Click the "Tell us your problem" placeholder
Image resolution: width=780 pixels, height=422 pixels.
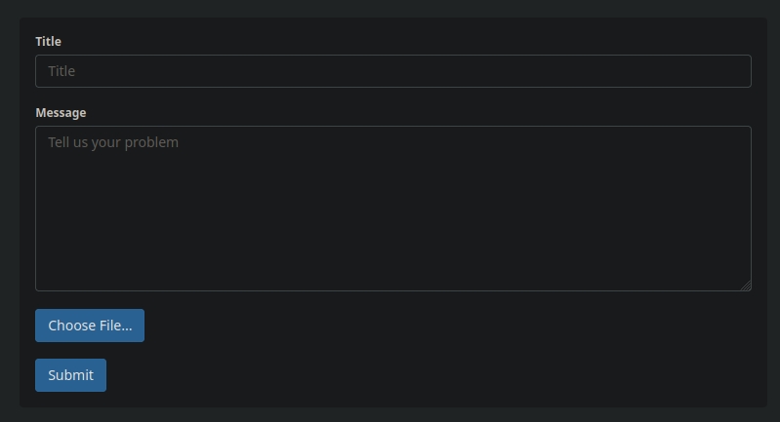(113, 142)
